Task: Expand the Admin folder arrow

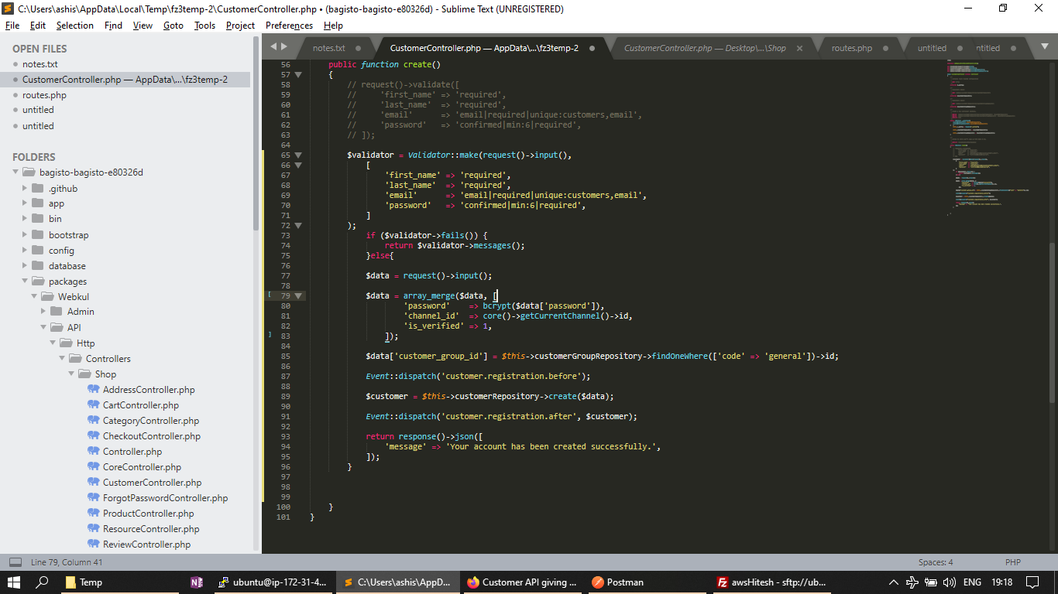Action: coord(43,312)
